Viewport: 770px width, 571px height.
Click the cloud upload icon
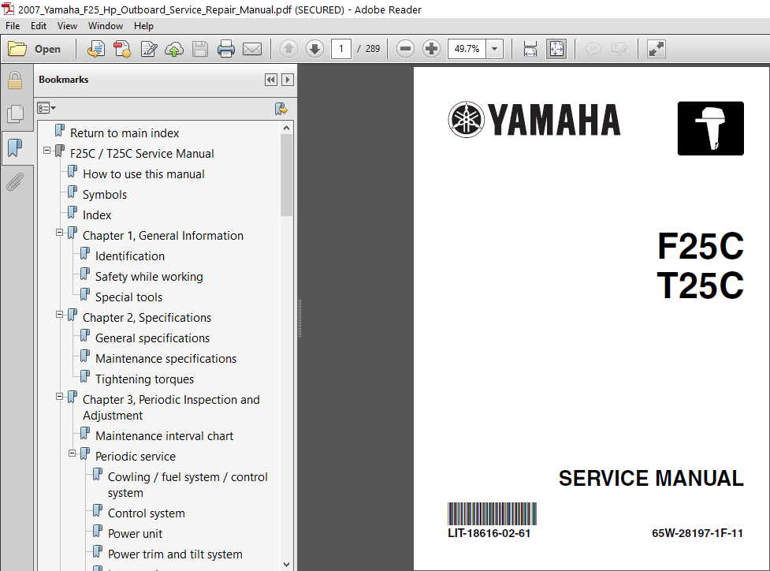pyautogui.click(x=174, y=49)
